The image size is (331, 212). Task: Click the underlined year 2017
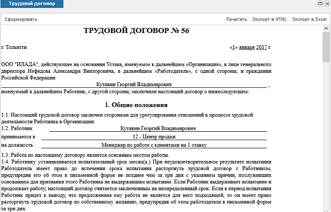(x=261, y=47)
